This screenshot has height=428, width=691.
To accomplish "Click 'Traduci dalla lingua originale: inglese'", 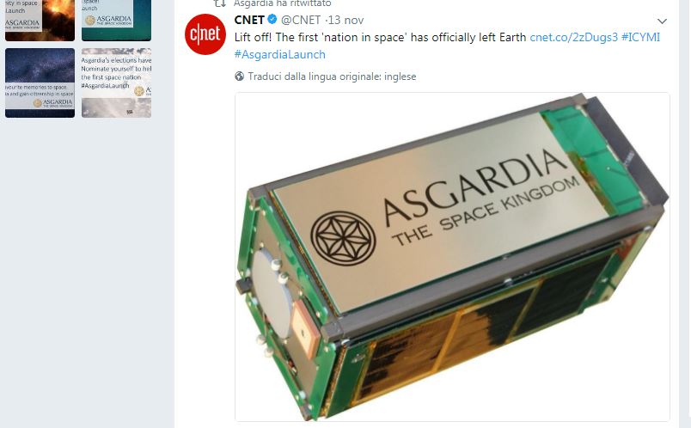I will point(332,76).
